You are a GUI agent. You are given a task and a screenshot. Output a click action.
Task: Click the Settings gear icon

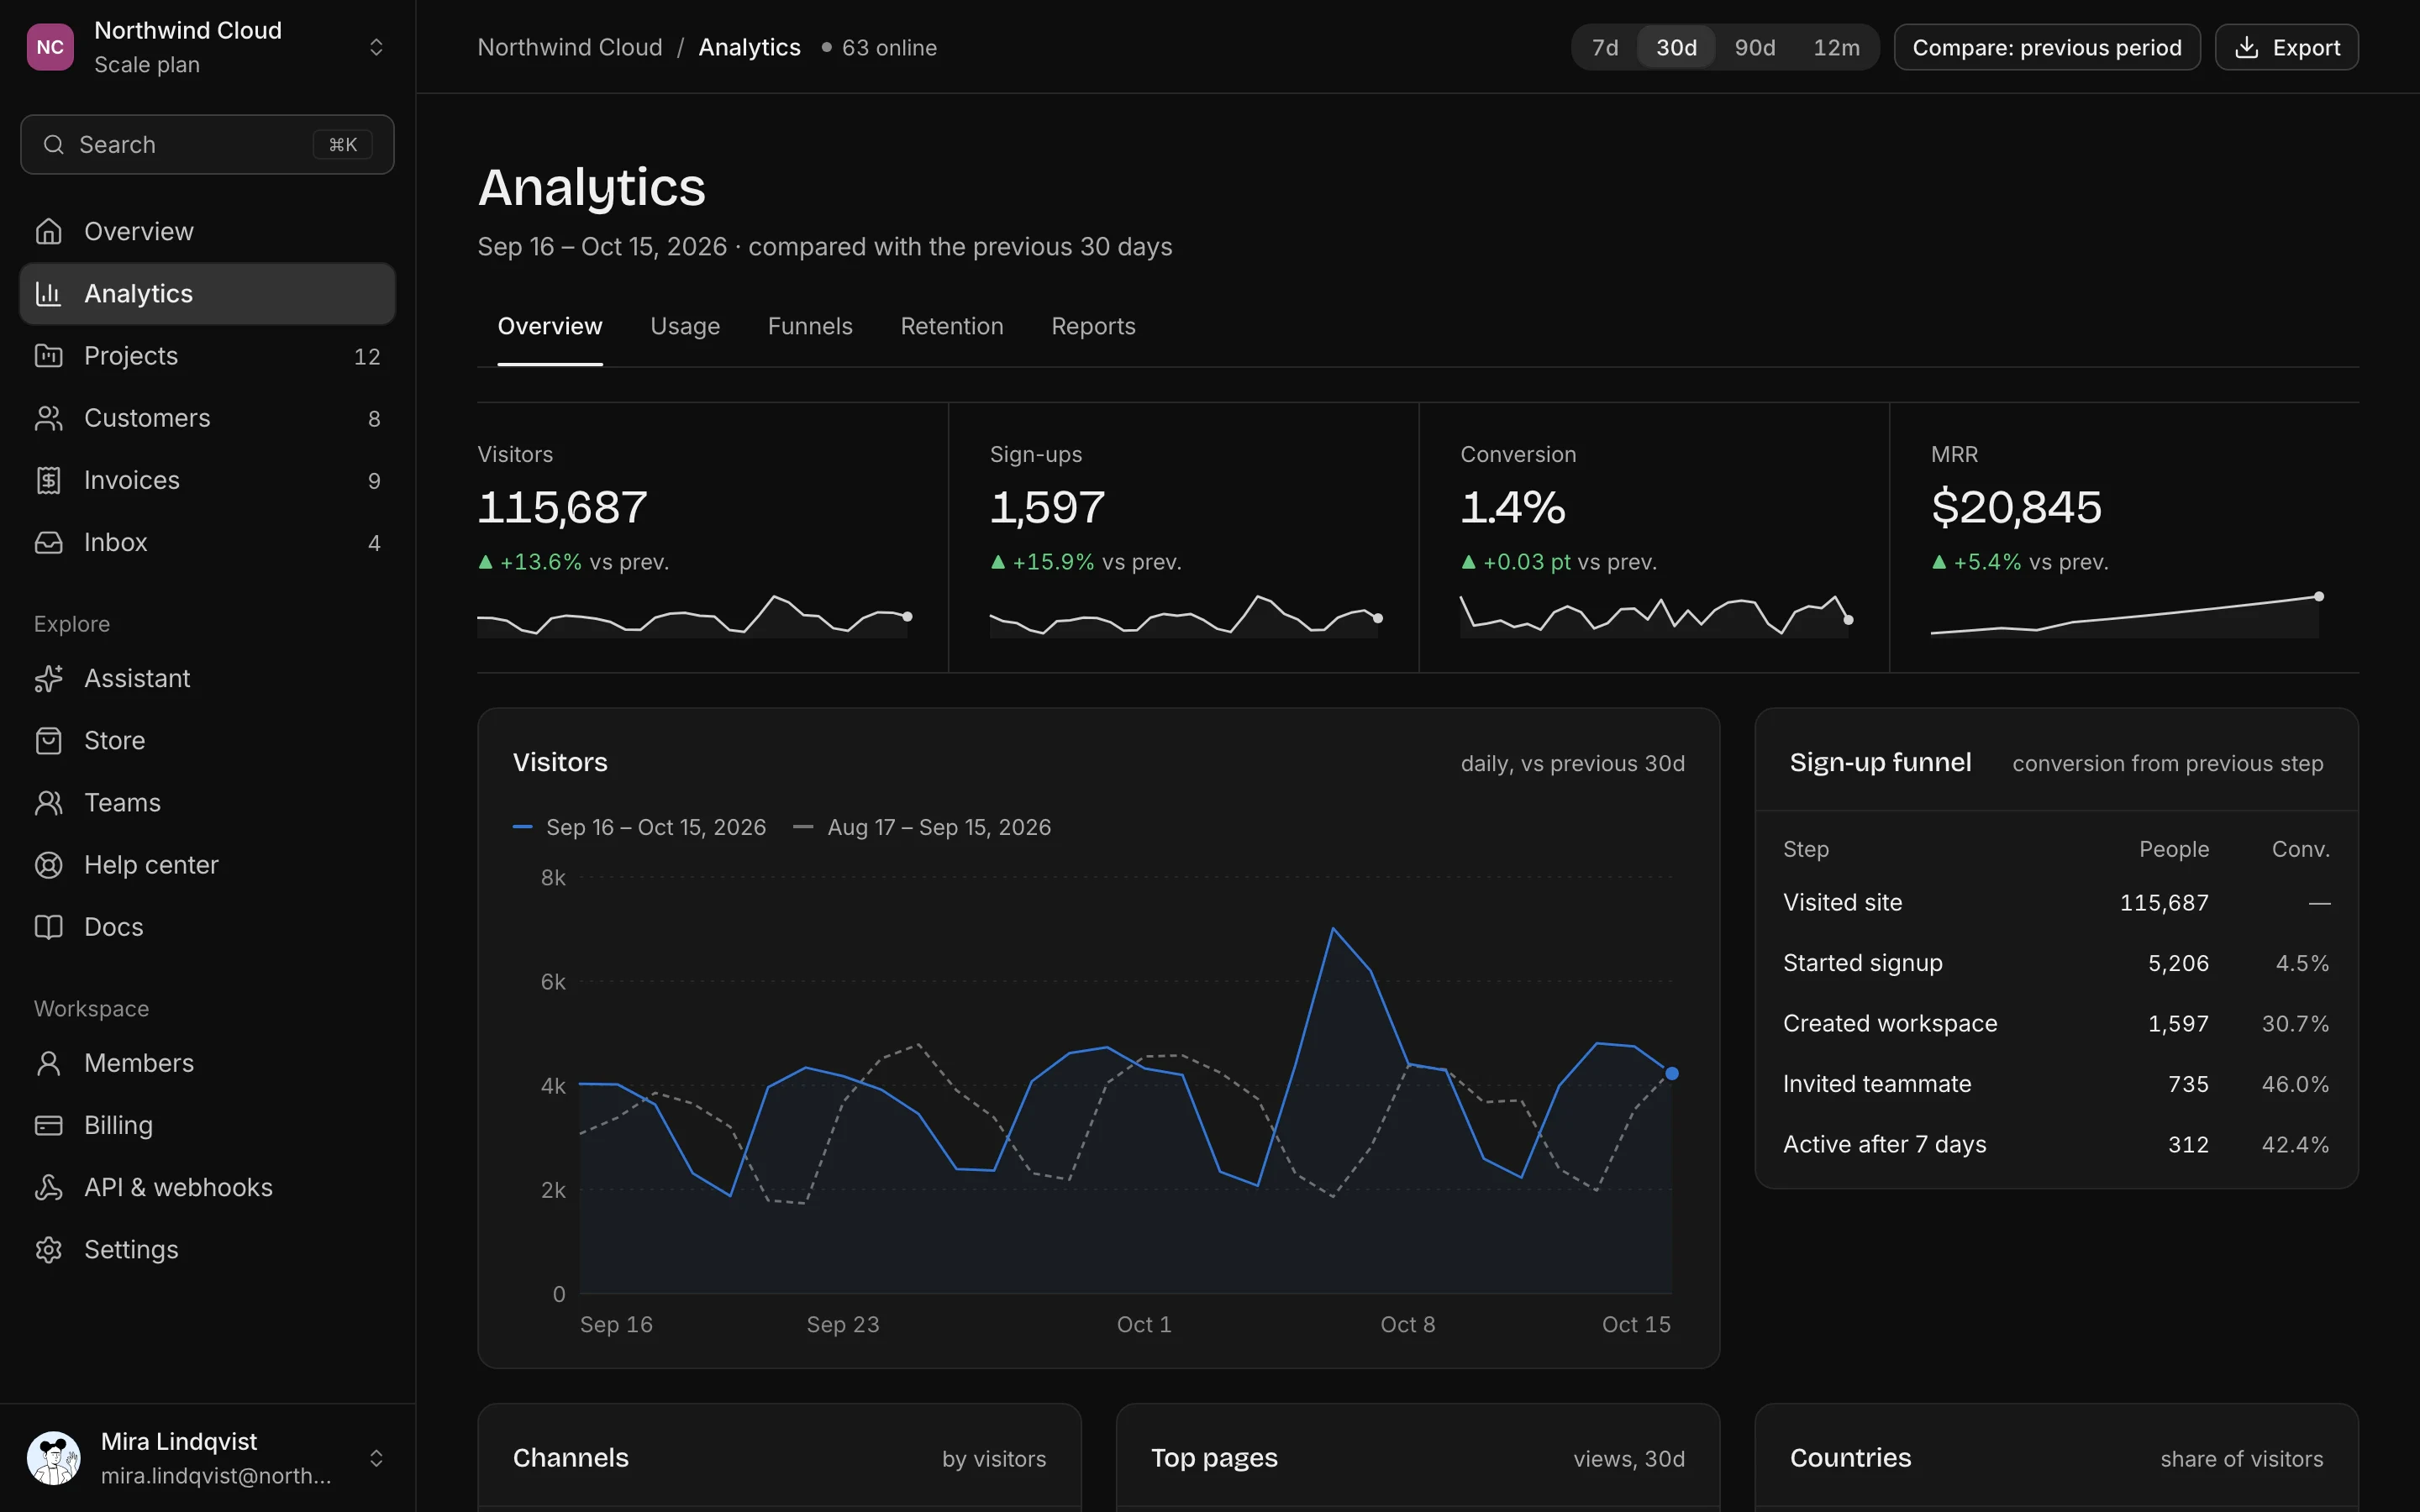[x=48, y=1249]
